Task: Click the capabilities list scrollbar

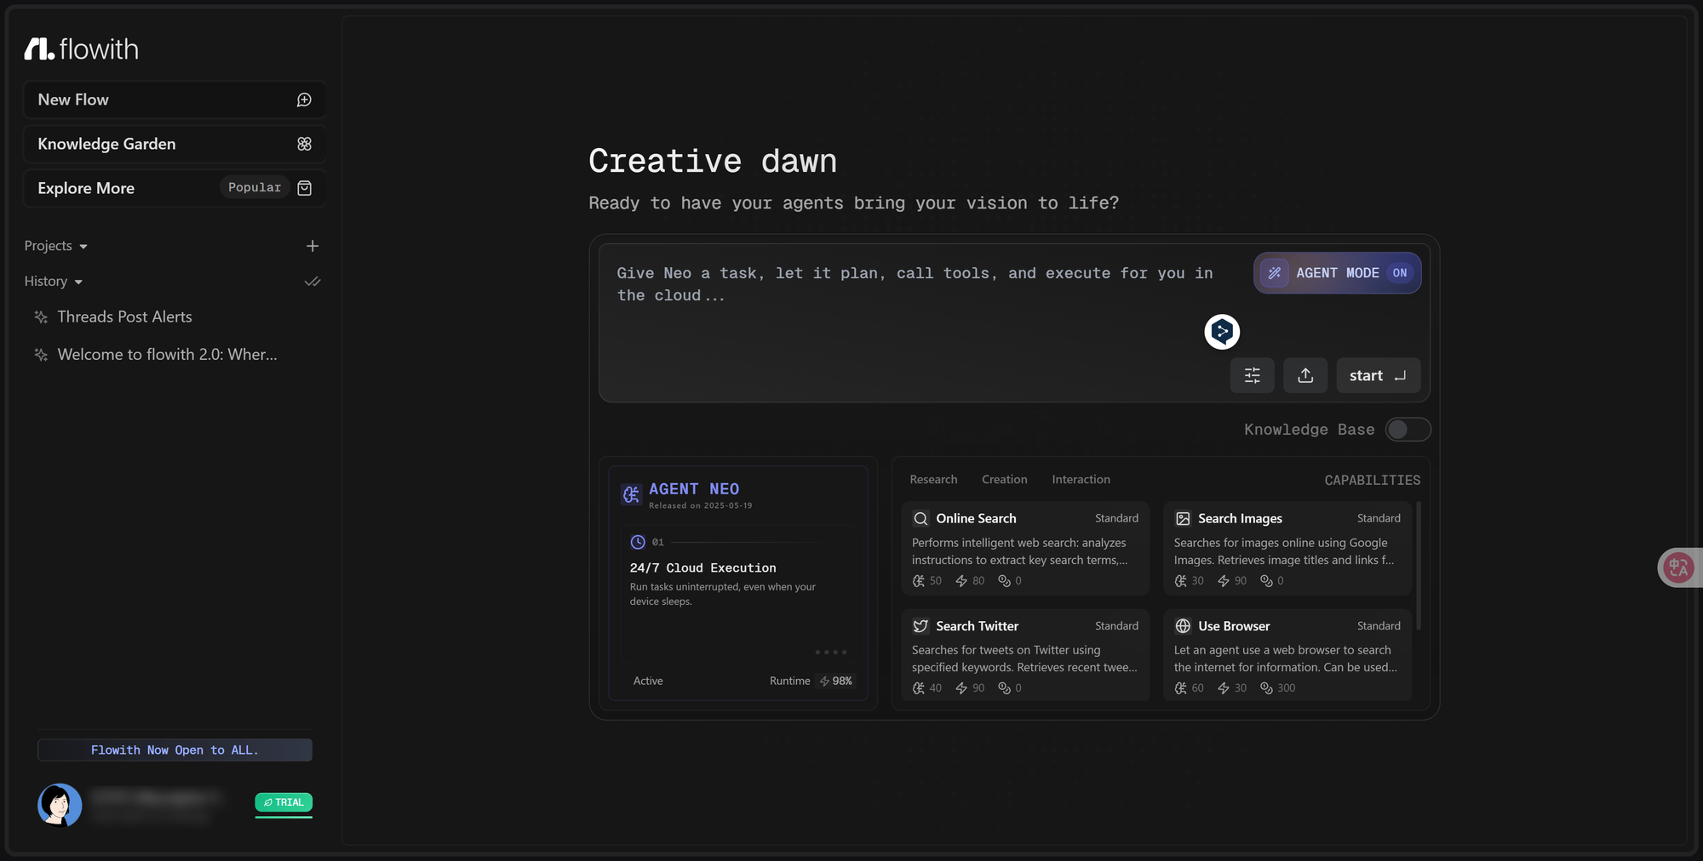Action: tap(1418, 566)
